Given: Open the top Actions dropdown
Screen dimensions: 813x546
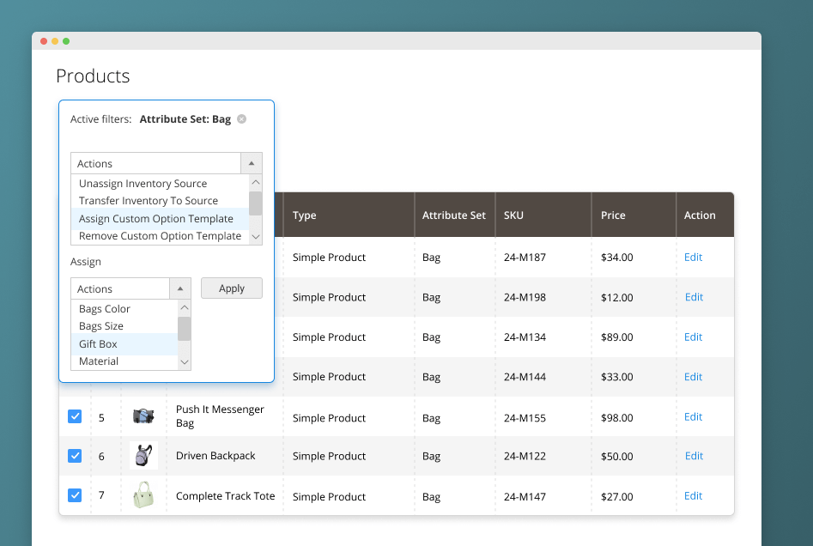Looking at the screenshot, I should pos(155,162).
